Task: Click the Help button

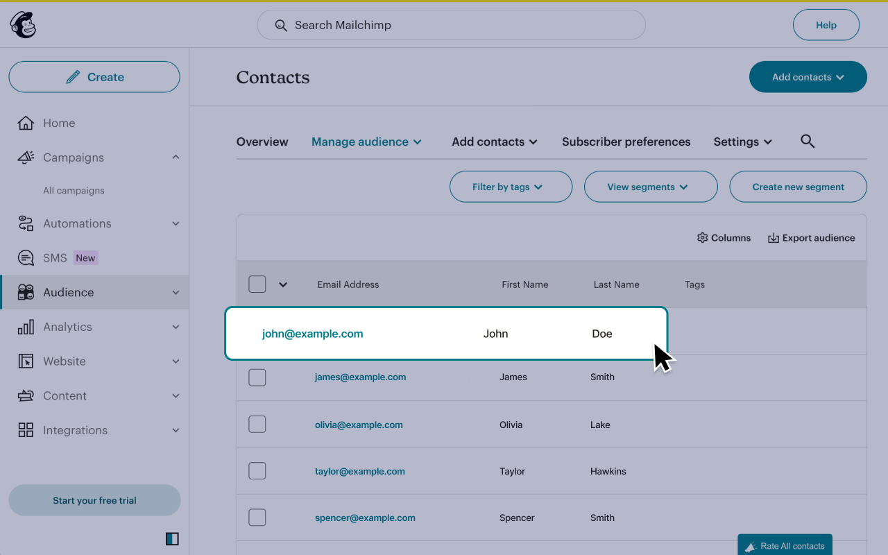Action: [826, 25]
